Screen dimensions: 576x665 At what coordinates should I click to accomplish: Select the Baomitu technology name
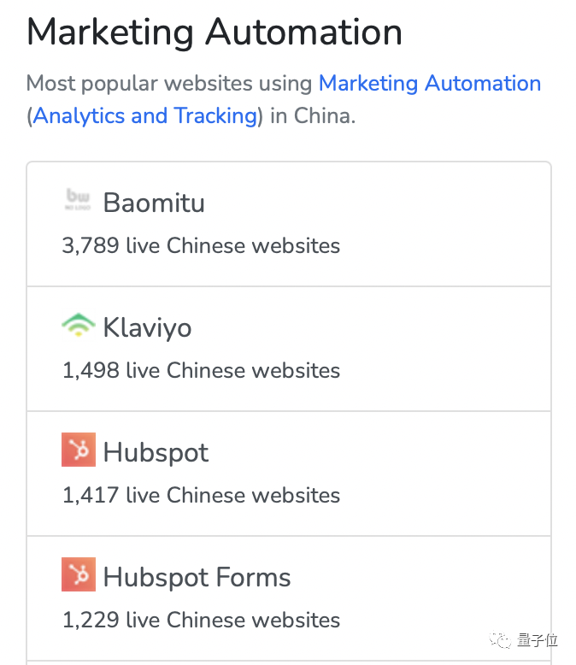tap(154, 203)
